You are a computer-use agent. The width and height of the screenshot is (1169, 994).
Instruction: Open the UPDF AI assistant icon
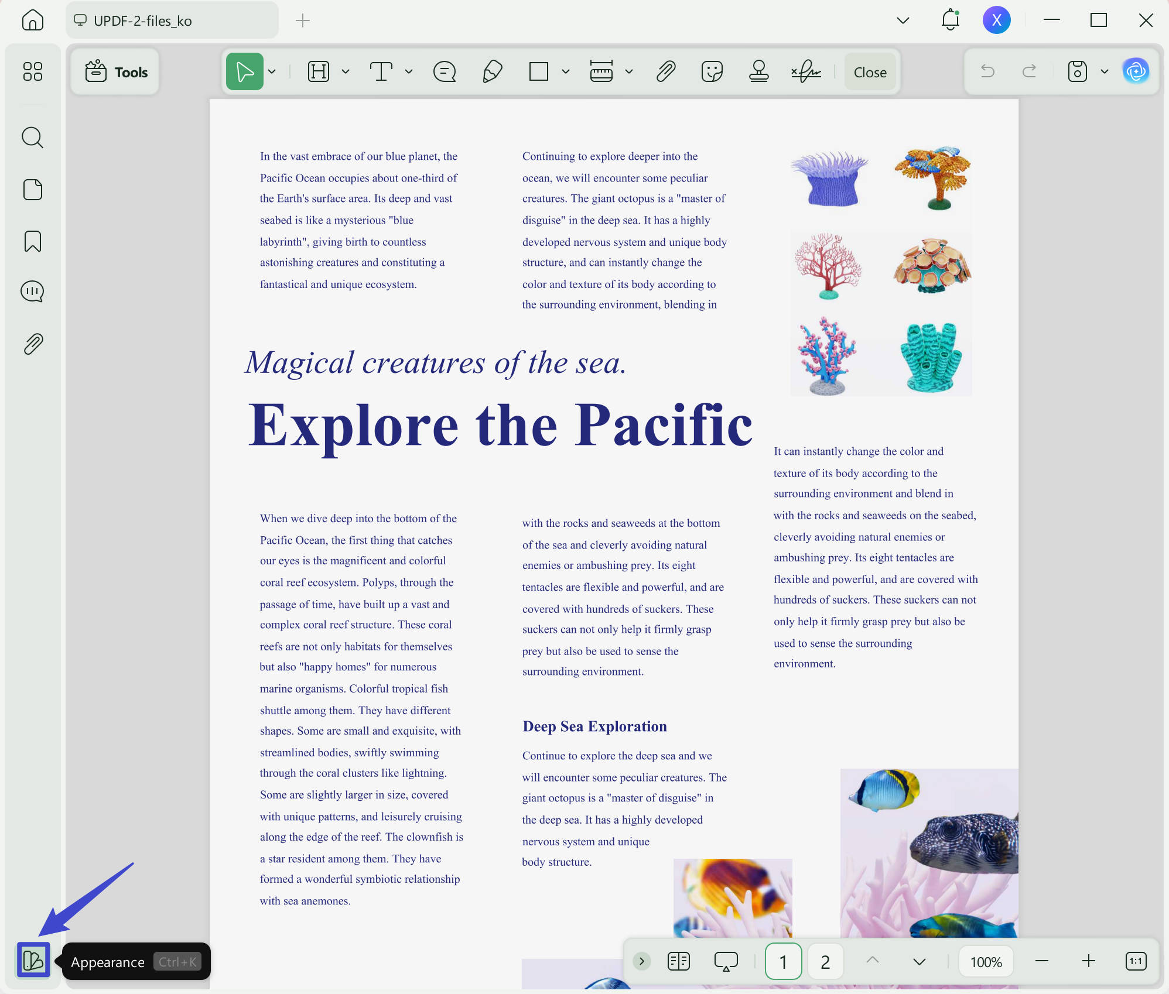click(x=1136, y=71)
